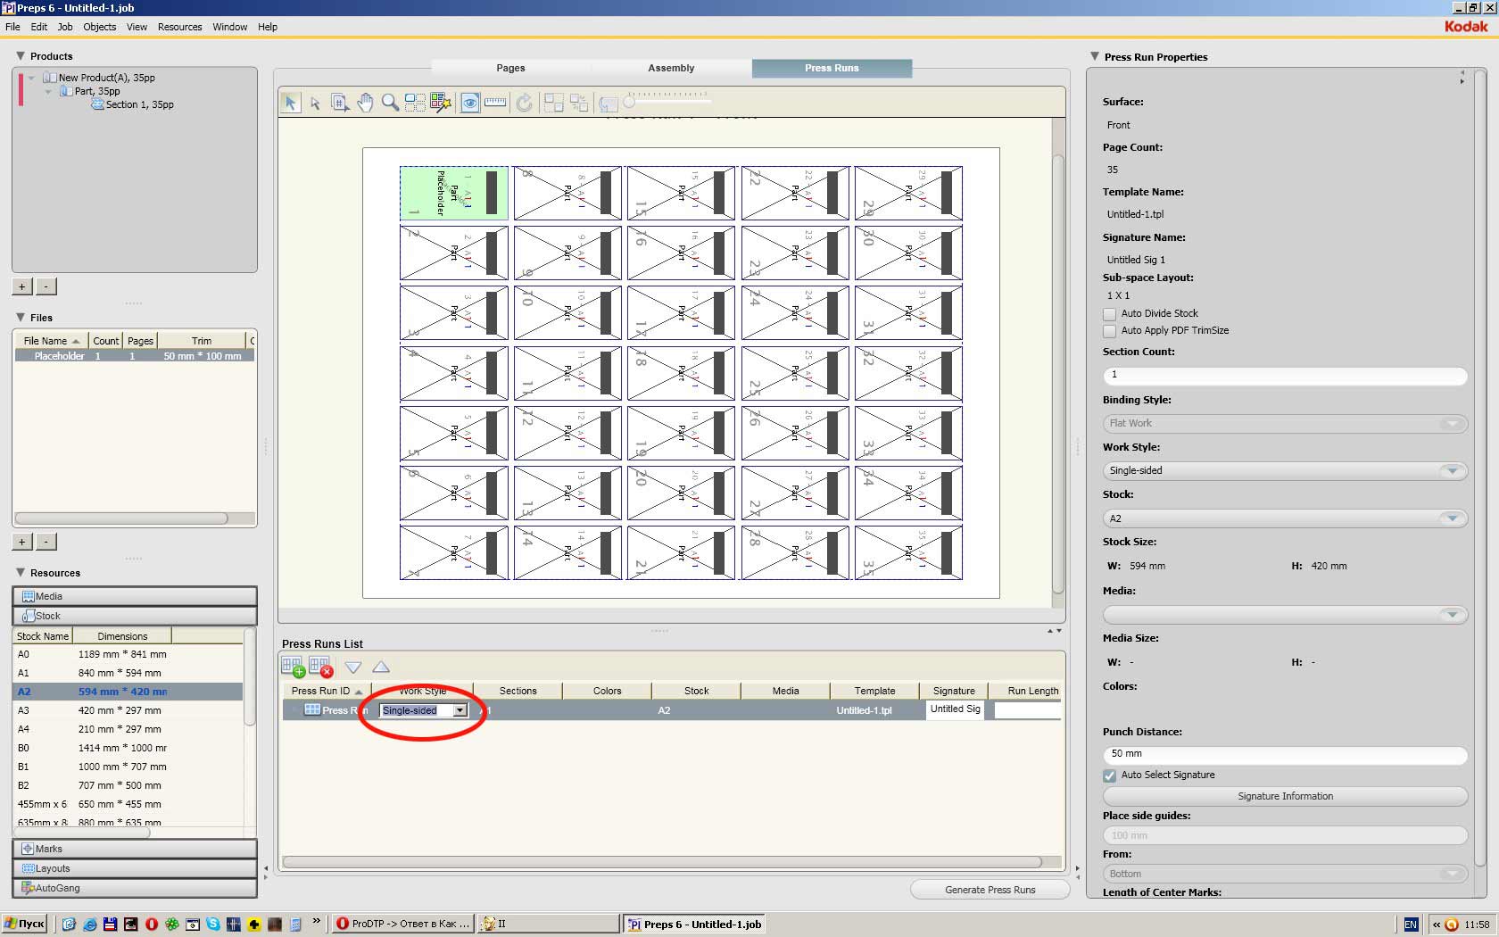The height and width of the screenshot is (937, 1499).
Task: Add a new press run with green plus icon
Action: (293, 667)
